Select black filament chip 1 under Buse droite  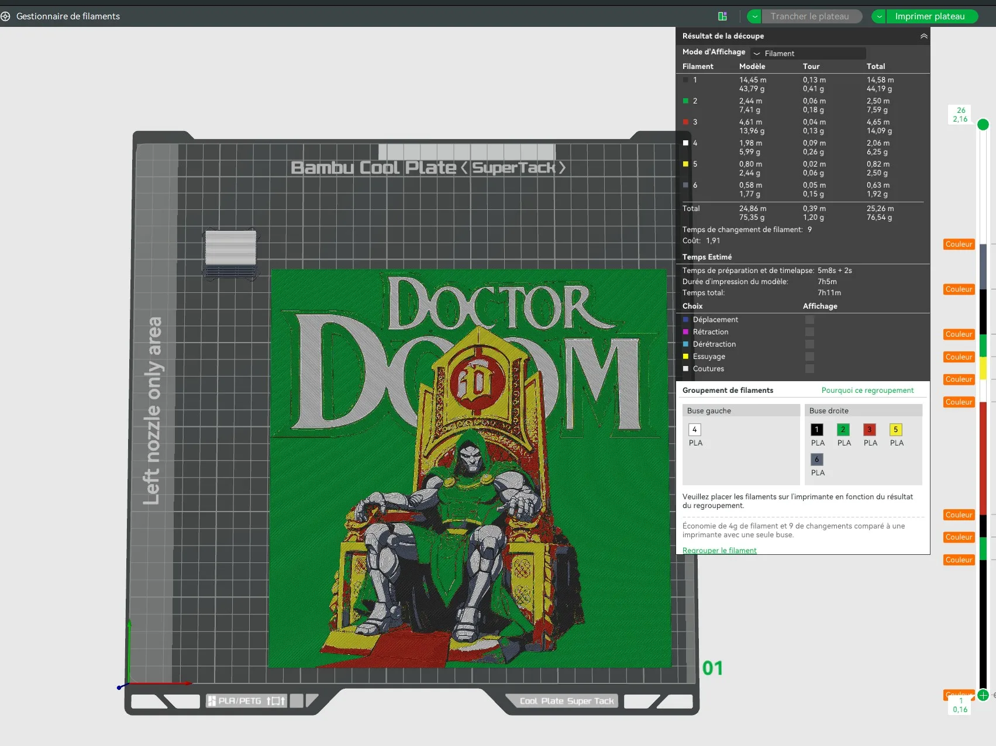[817, 430]
